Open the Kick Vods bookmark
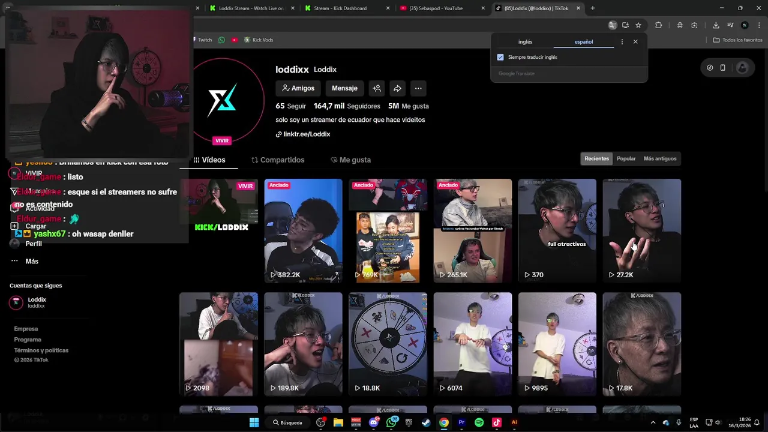 [x=258, y=40]
